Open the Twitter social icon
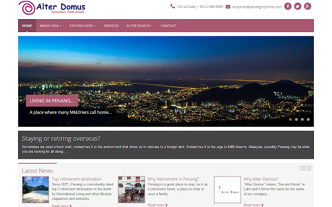332x207 pixels. point(298,6)
